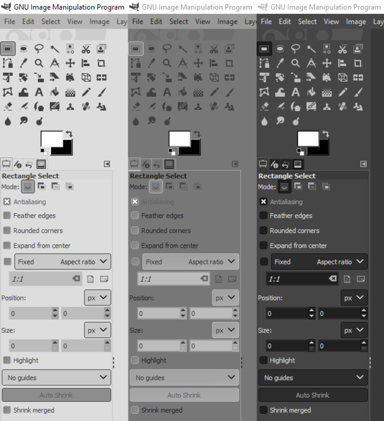Open the Select menu in the dark window

click(x=307, y=22)
